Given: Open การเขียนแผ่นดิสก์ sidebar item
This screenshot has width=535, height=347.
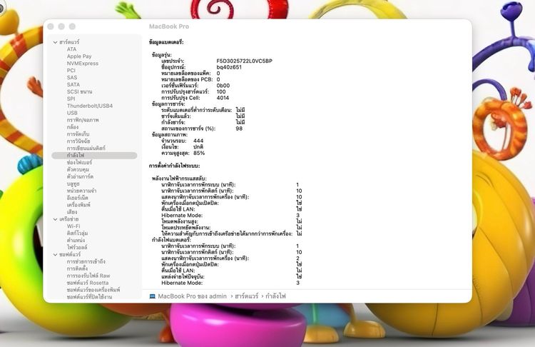Looking at the screenshot, I should (x=86, y=149).
